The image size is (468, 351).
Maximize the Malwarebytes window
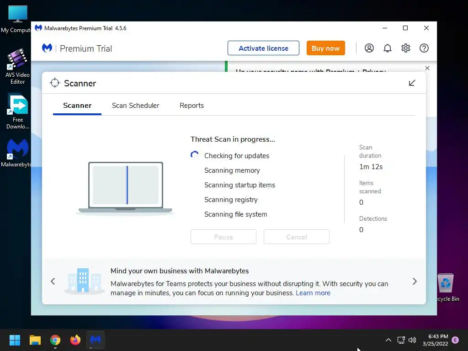(x=405, y=28)
